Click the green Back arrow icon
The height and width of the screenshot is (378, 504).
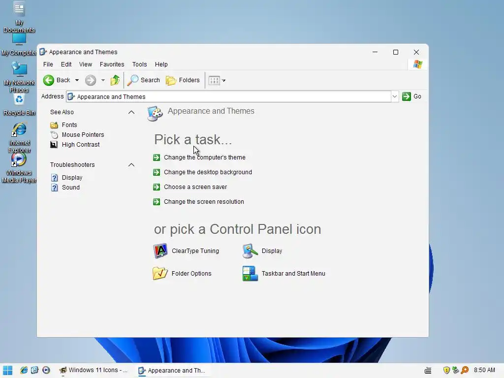click(x=49, y=80)
